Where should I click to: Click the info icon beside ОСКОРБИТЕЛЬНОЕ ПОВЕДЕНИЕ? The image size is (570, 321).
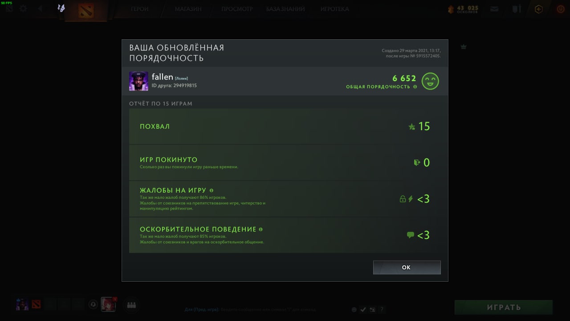point(261,229)
